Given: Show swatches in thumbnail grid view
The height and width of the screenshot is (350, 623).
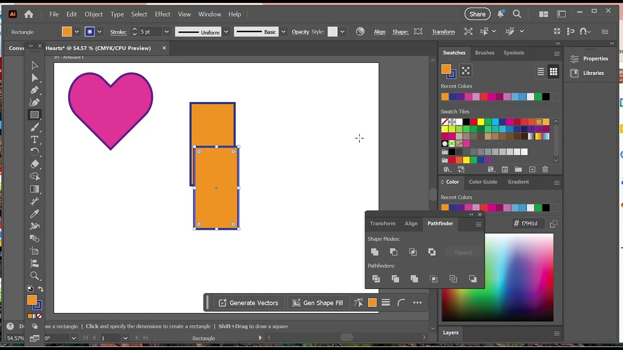Looking at the screenshot, I should click(553, 71).
